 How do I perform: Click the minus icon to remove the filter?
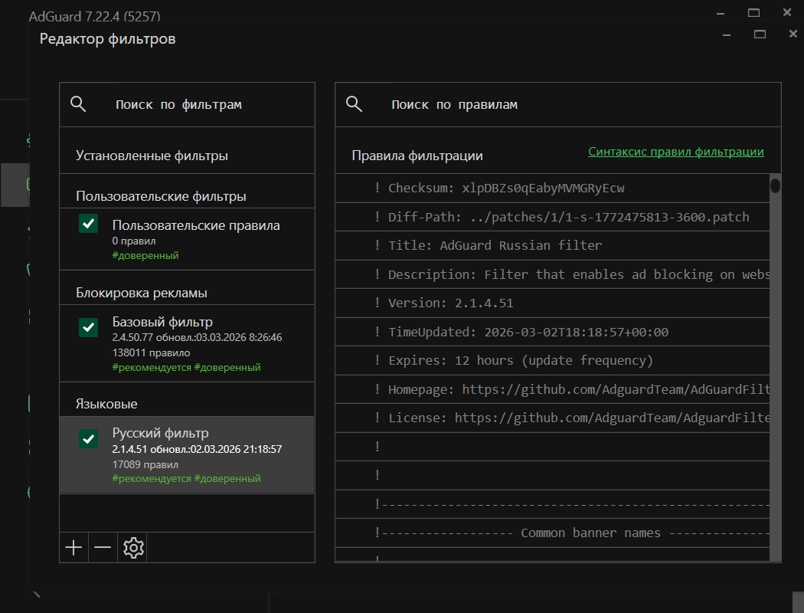pos(103,548)
